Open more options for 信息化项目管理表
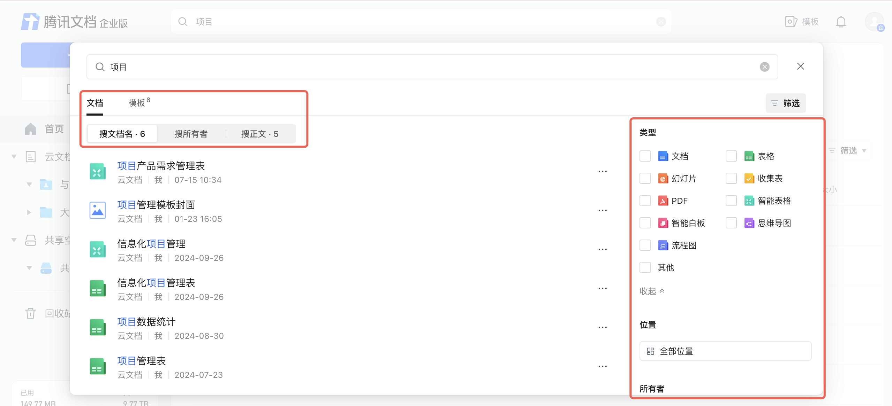 tap(602, 289)
